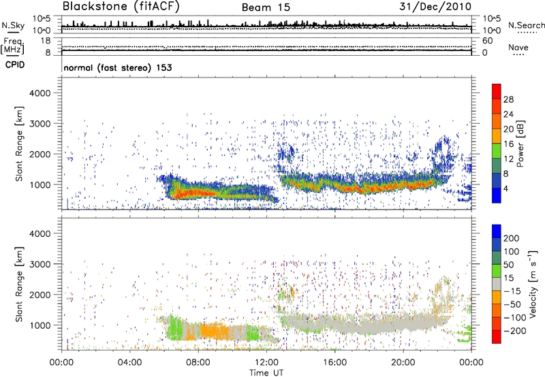
Task: Click the normal (fast stereo) 153 text
Action: point(117,67)
